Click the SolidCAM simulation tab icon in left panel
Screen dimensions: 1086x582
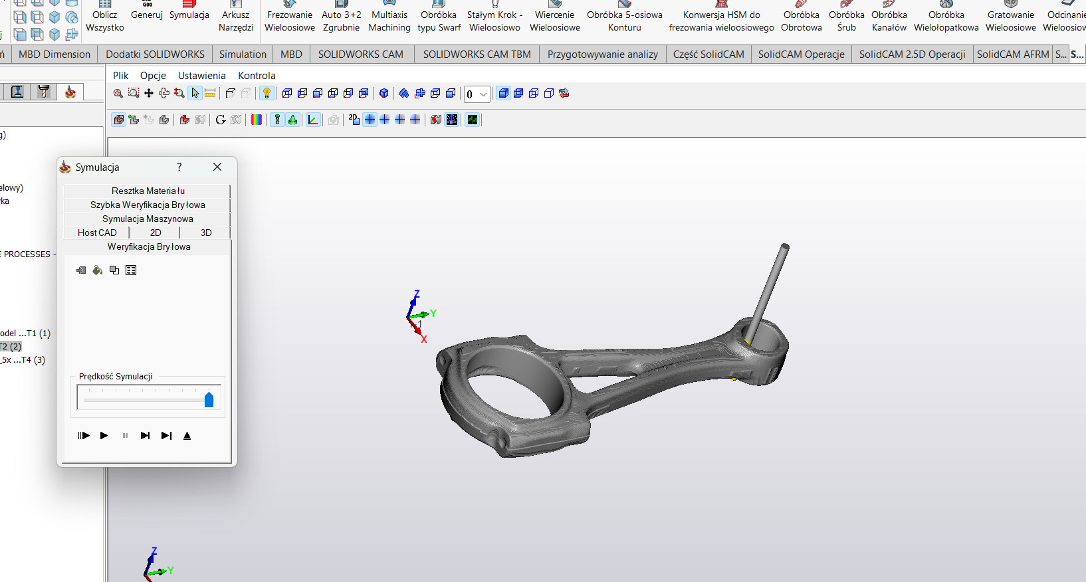tap(70, 92)
